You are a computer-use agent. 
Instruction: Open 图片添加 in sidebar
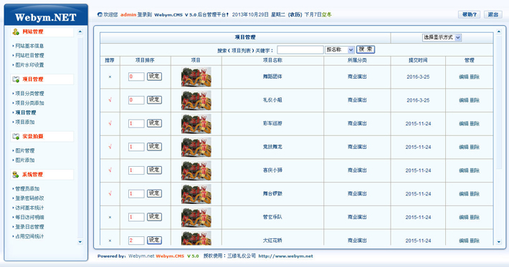click(x=25, y=160)
